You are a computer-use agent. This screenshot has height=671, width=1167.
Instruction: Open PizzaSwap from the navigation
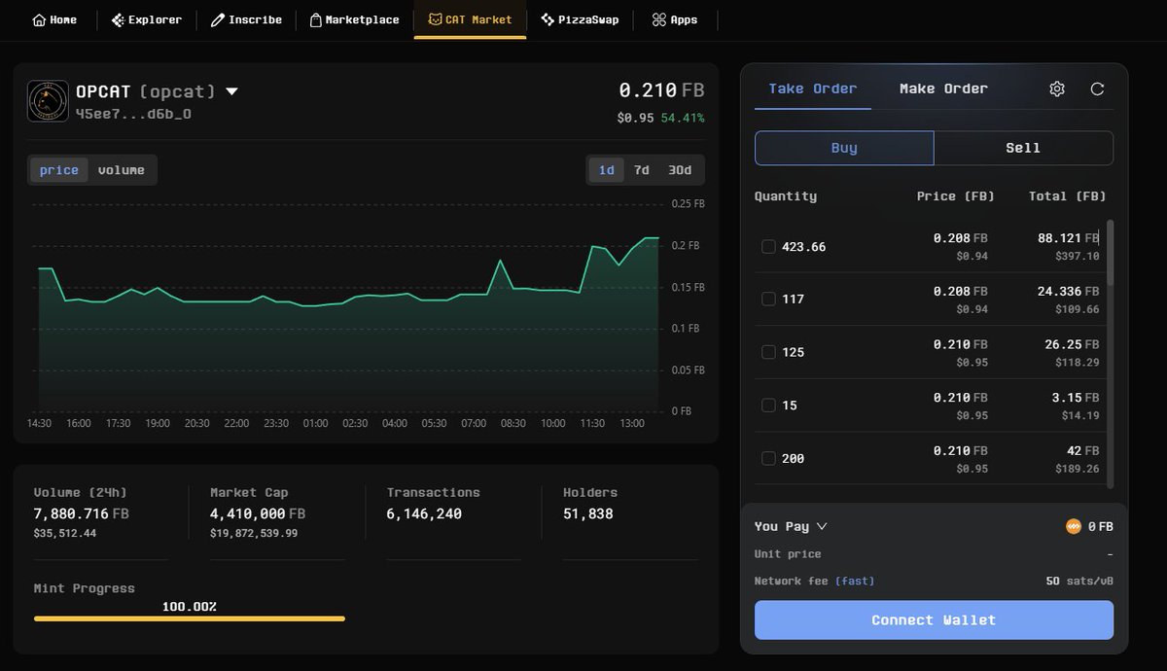tap(580, 19)
